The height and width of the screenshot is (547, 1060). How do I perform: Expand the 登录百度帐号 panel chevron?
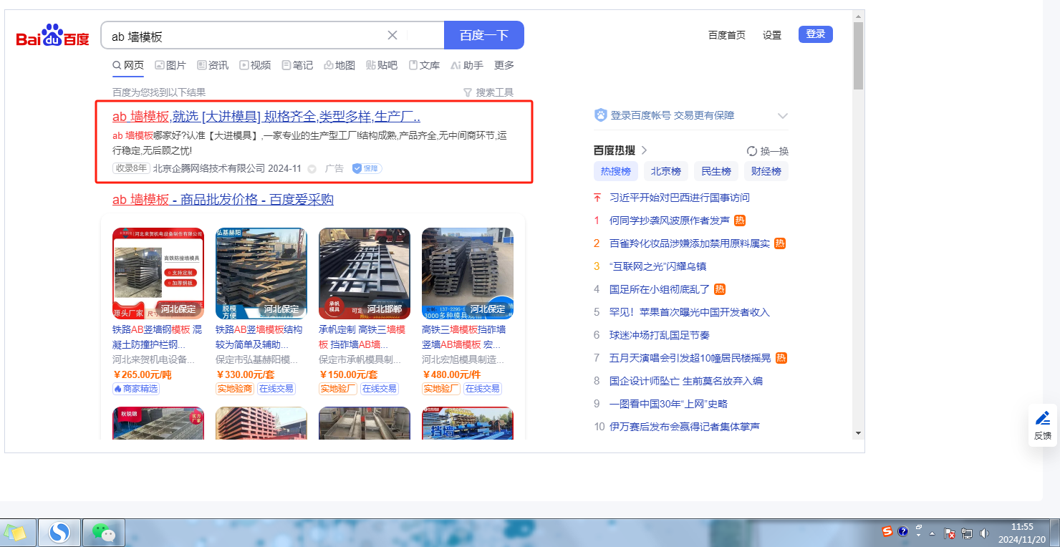(782, 115)
